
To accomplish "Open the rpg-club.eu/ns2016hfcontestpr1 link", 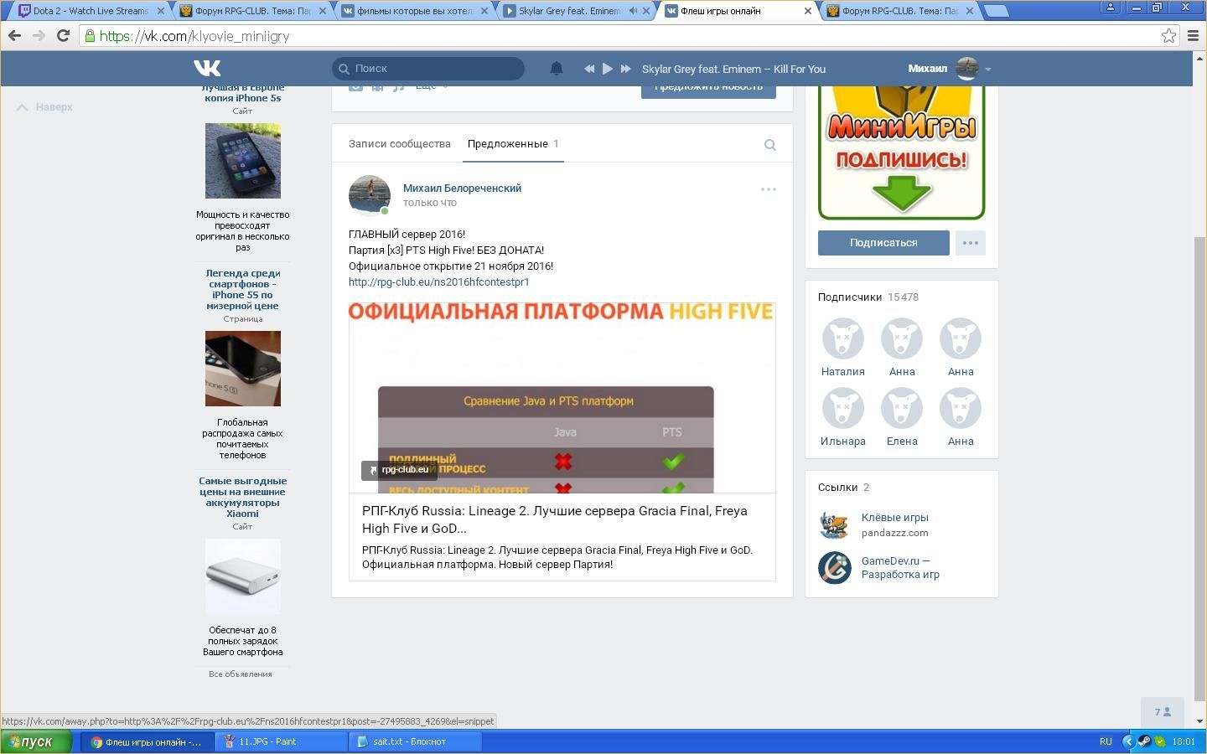I will click(439, 282).
